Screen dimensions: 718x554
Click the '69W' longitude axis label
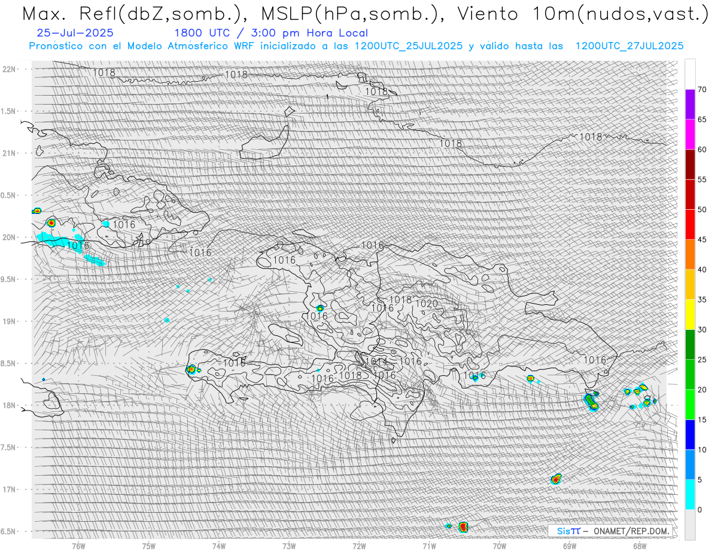click(570, 546)
